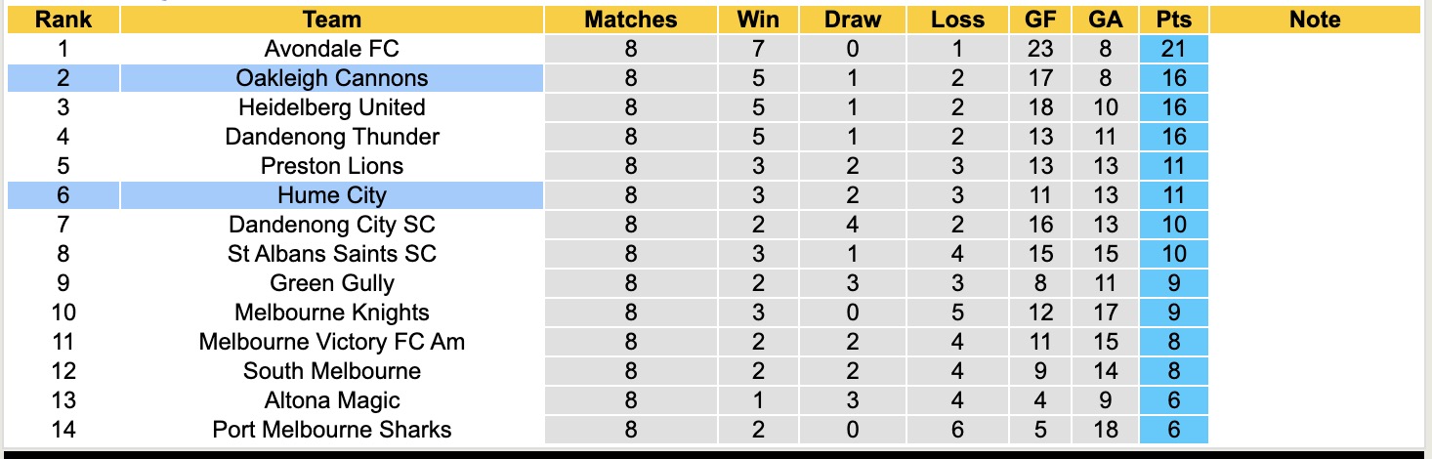
Task: Sort by the Pts column header
Action: (1173, 20)
